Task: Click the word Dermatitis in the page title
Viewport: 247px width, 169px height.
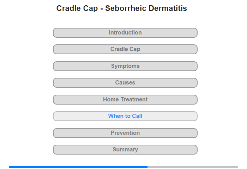Action: 168,8
